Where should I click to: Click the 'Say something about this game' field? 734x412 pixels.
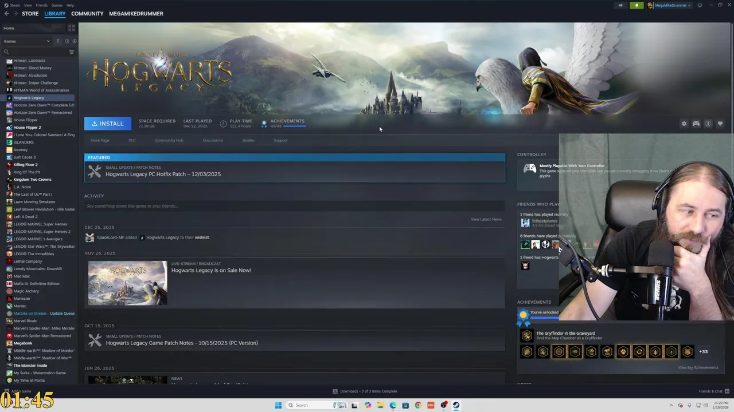(x=295, y=206)
